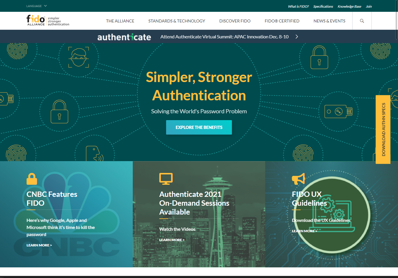The height and width of the screenshot is (278, 398).
Task: Click Explore the Benefits button
Action: coord(199,127)
